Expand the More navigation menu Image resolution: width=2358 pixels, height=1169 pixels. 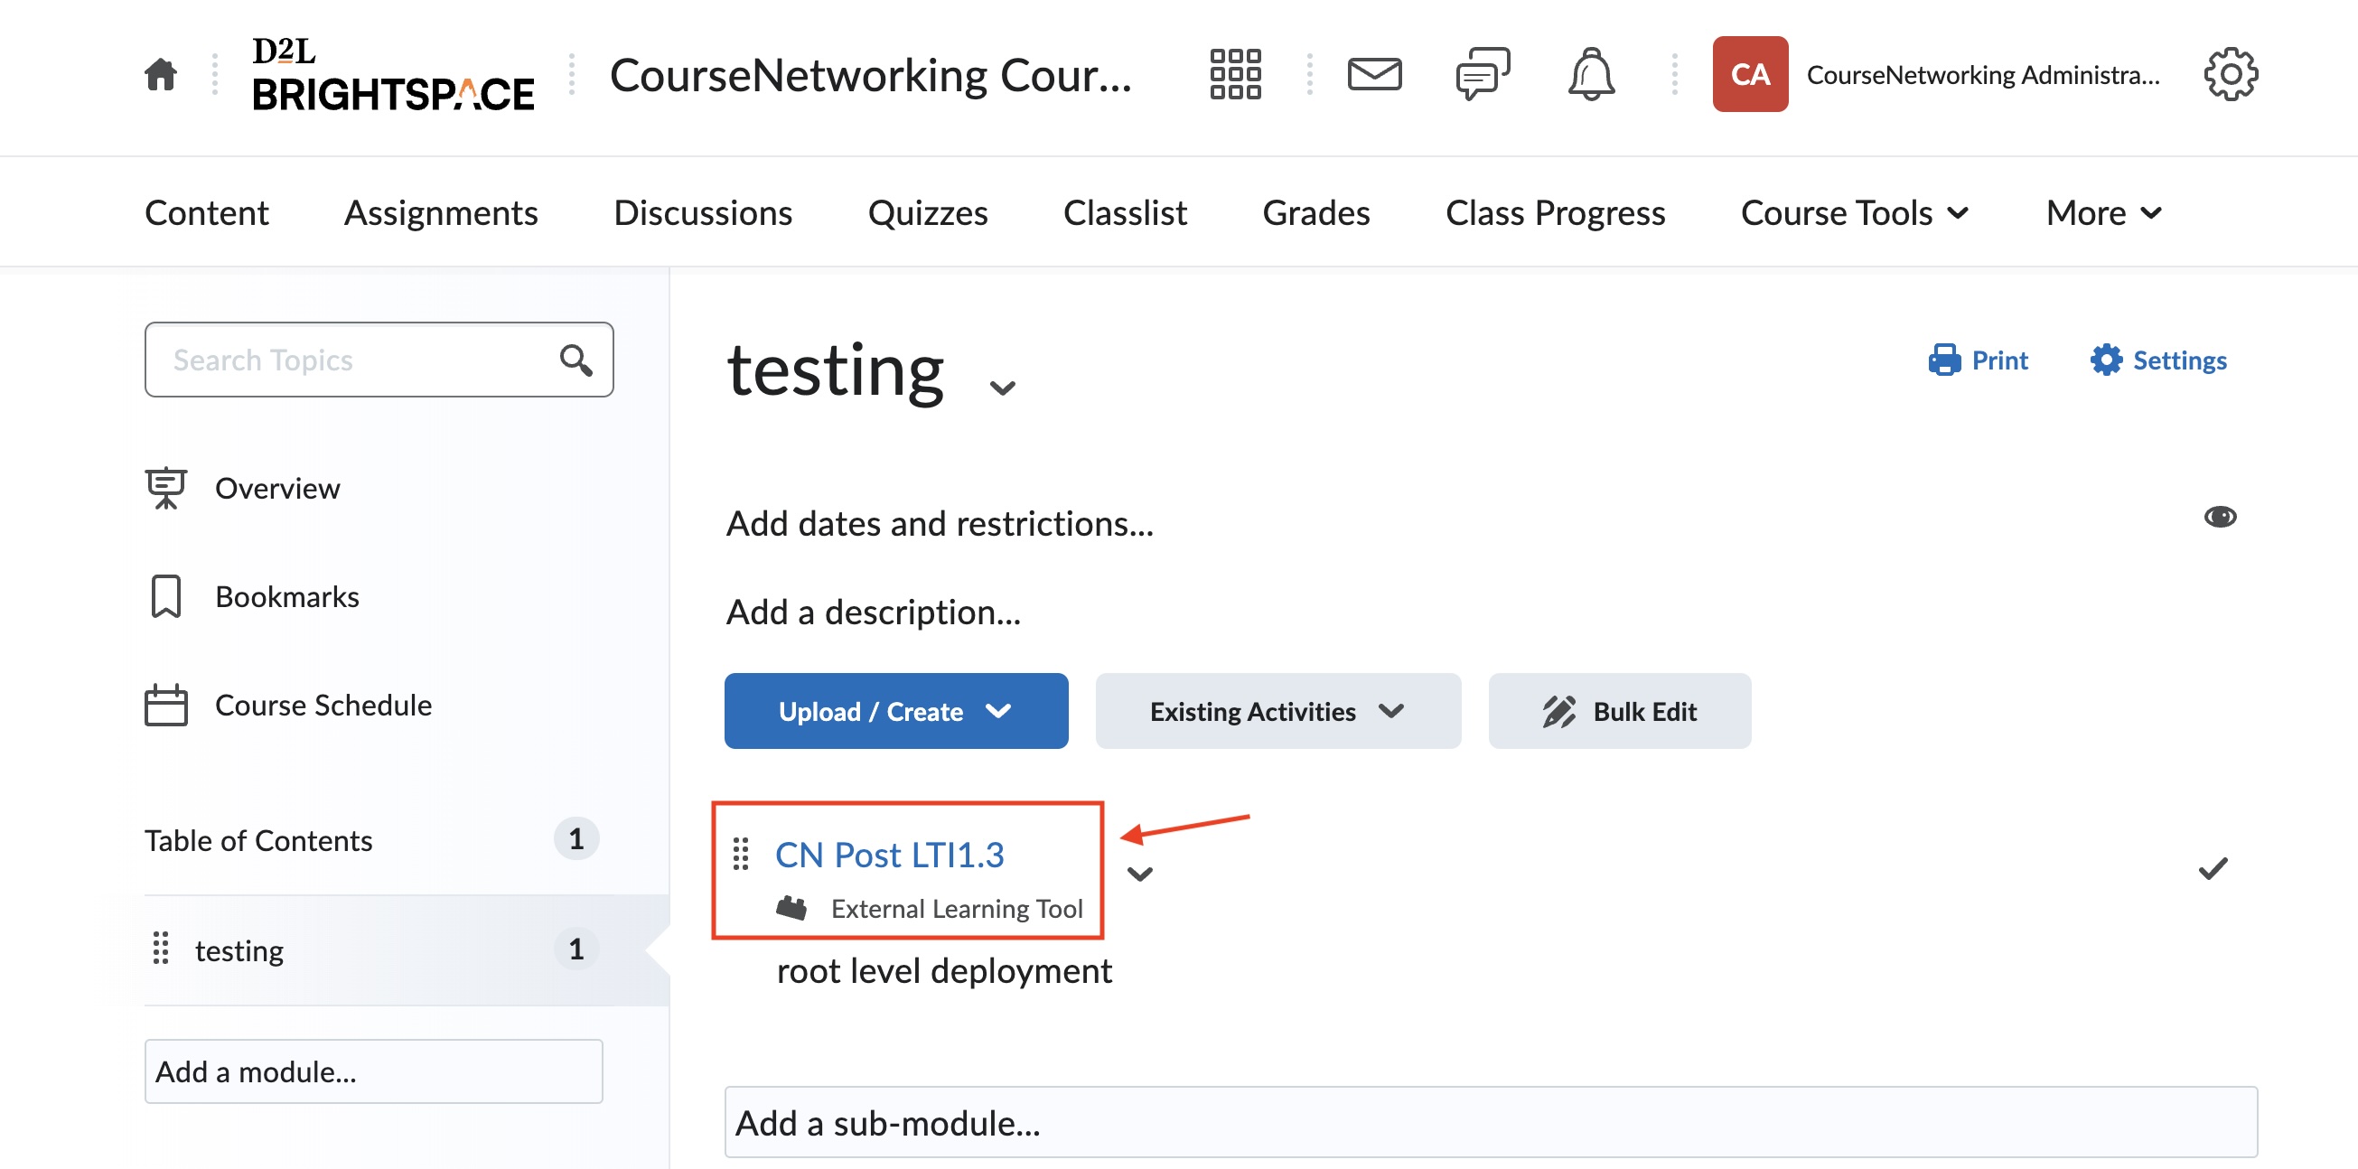pyautogui.click(x=2102, y=213)
